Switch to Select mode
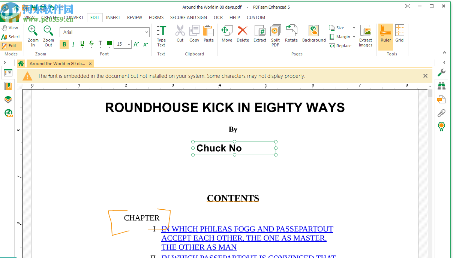The height and width of the screenshot is (258, 453). point(11,37)
